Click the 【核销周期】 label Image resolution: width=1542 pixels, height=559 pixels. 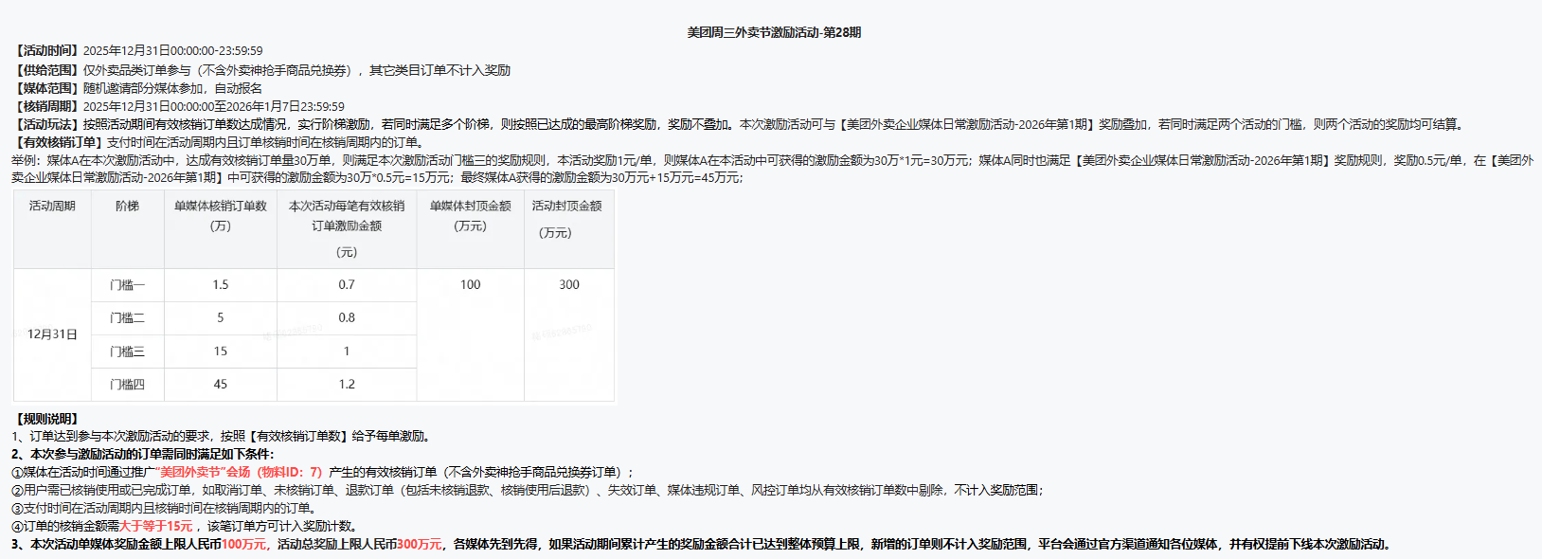point(46,107)
